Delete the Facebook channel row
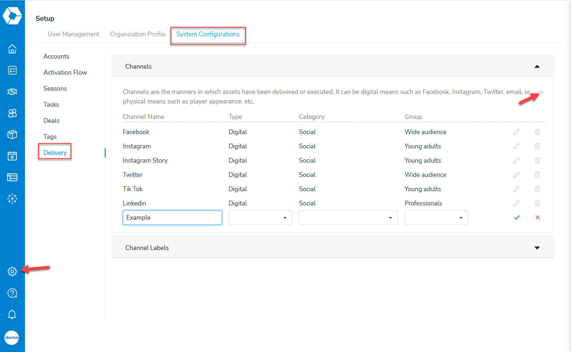The height and width of the screenshot is (352, 571). click(537, 132)
